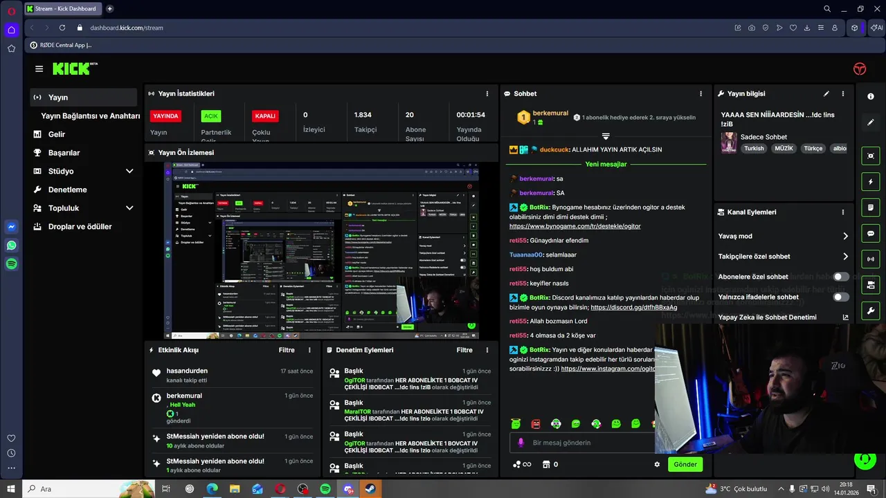Click the Turkish tag in stream info
This screenshot has height=498, width=886.
point(754,148)
